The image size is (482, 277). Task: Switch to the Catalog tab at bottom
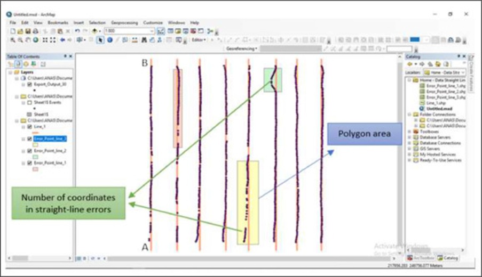coord(447,258)
